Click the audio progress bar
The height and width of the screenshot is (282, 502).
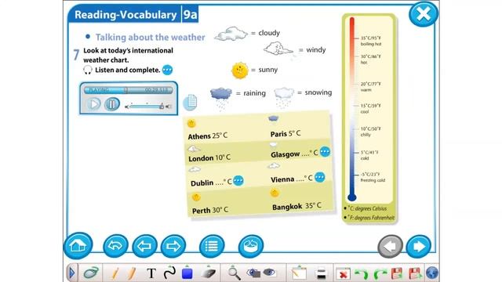(x=129, y=90)
